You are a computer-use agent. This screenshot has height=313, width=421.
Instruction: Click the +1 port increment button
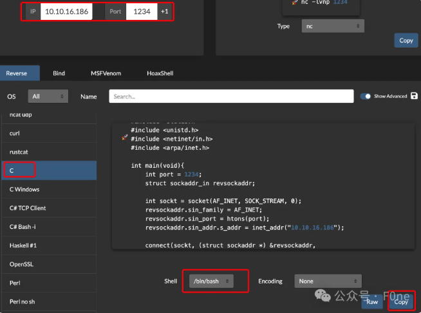tap(165, 12)
